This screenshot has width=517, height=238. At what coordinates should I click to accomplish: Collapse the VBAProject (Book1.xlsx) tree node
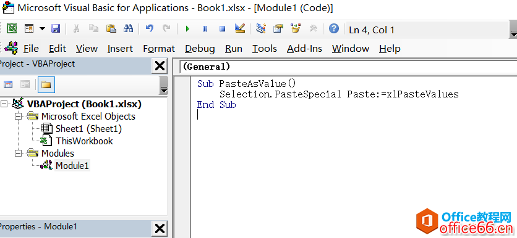coord(4,104)
